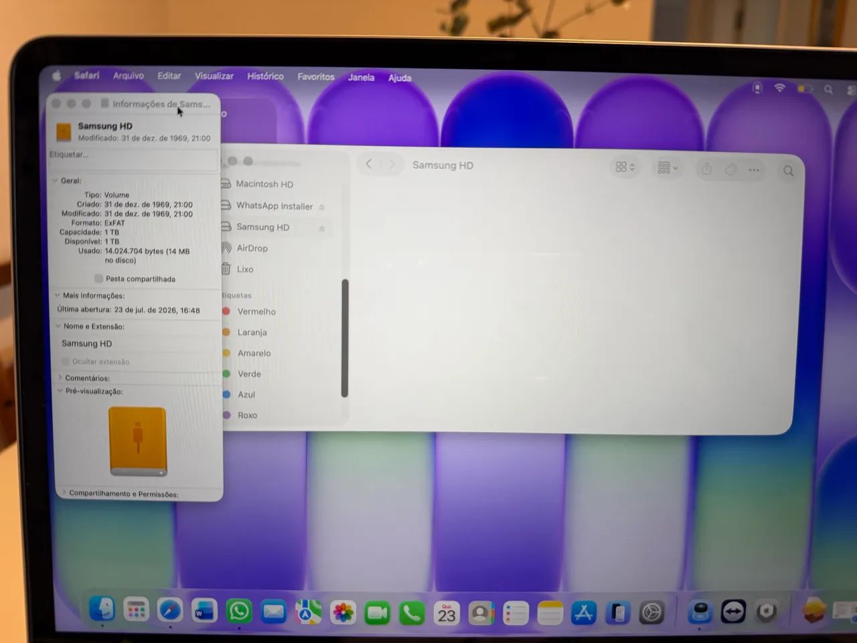Open Notes from the Dock
857x643 pixels.
coord(550,614)
